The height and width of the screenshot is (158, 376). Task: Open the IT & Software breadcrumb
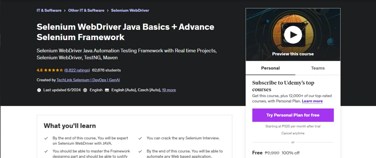49,10
